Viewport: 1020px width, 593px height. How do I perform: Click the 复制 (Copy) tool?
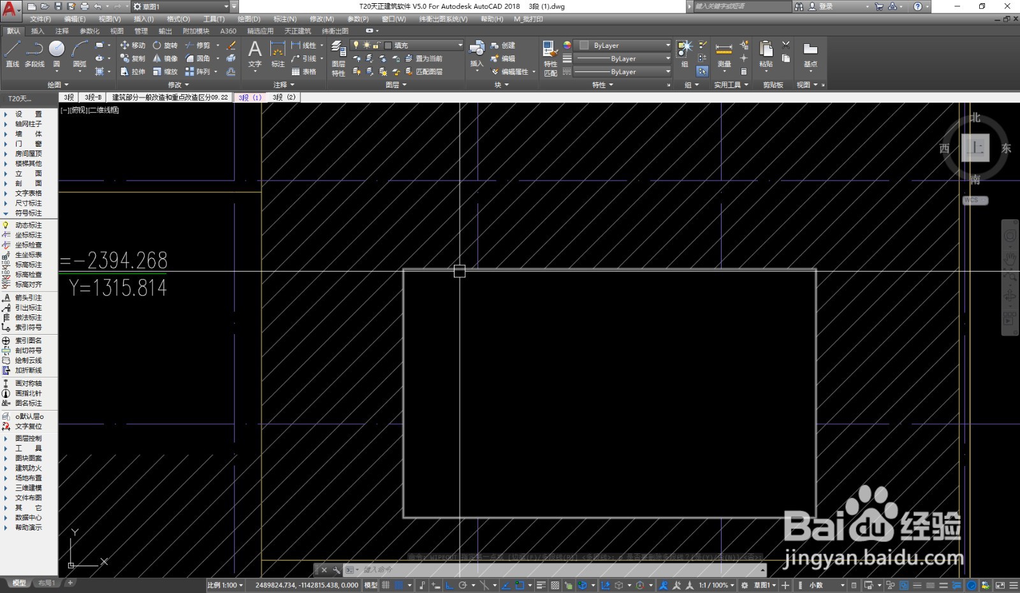(x=133, y=59)
